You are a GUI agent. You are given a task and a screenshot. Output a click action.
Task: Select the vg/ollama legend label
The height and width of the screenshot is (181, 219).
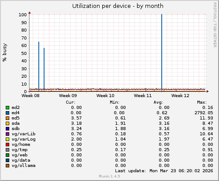tap(23, 166)
